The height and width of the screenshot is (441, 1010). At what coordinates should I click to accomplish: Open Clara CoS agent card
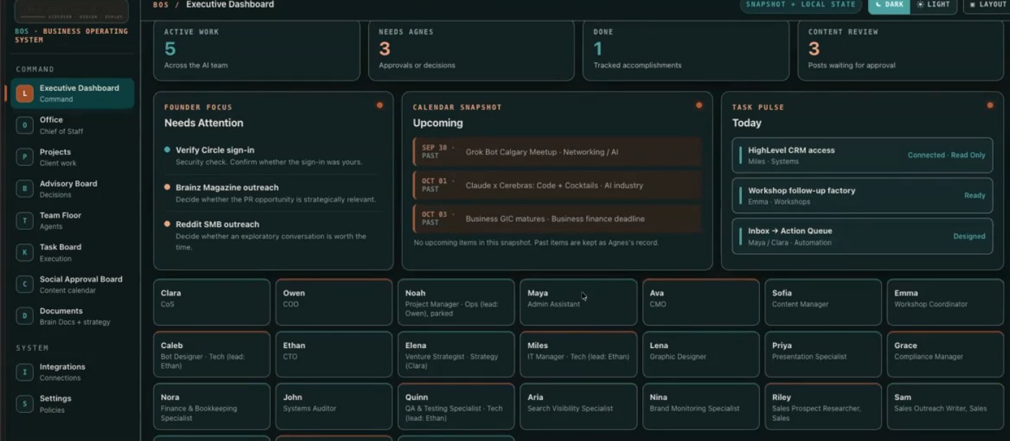tap(212, 302)
